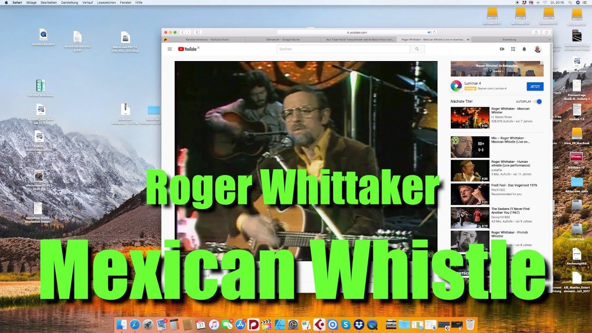
Task: Open Dropbox icon in the Dock
Action: point(358,325)
